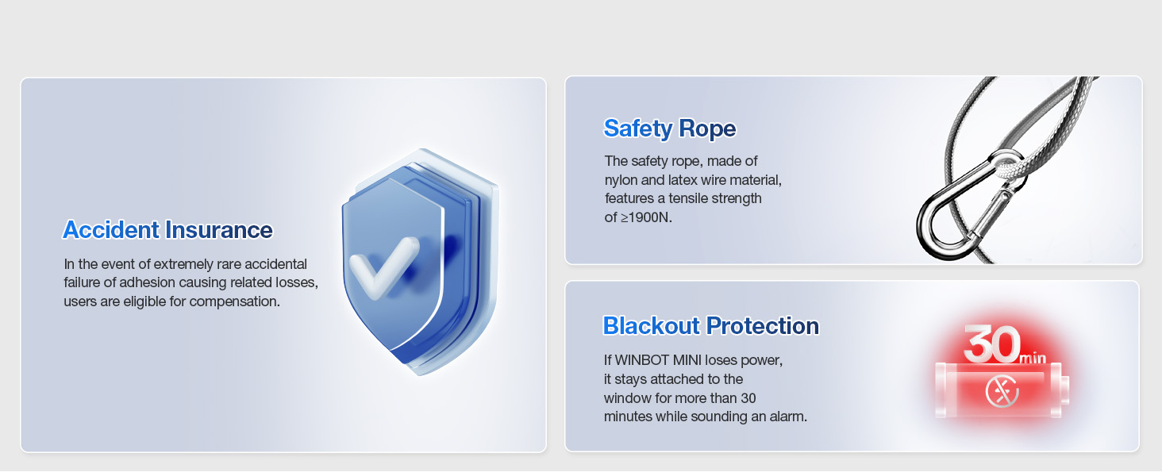Click the crossed-out plug symbol in battery
The height and width of the screenshot is (476, 1162).
[1002, 392]
